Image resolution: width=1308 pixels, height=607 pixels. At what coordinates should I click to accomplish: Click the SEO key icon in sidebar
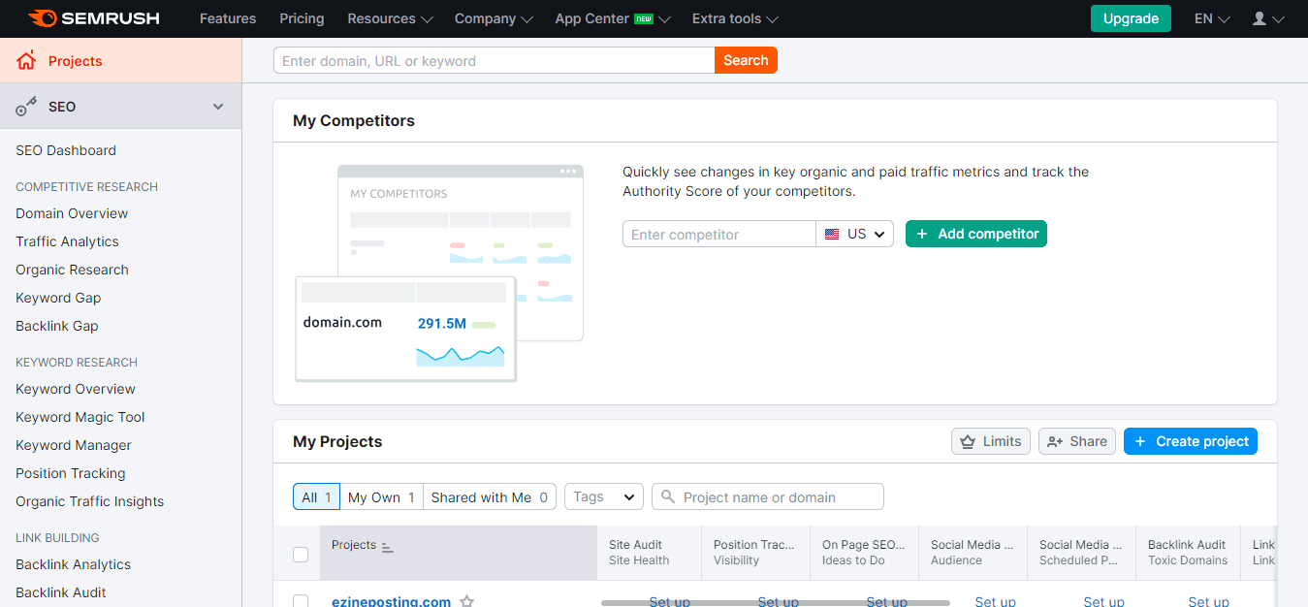pos(26,107)
